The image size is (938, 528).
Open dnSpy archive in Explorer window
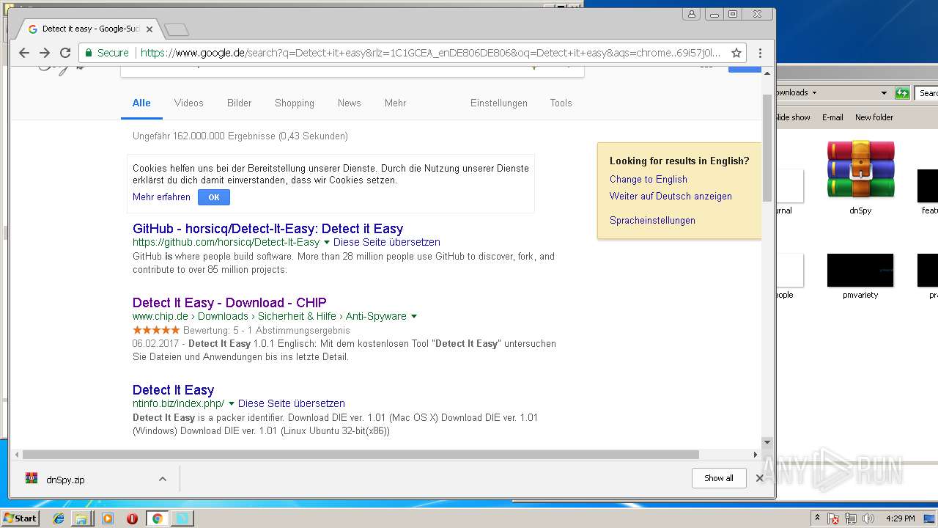coord(860,178)
